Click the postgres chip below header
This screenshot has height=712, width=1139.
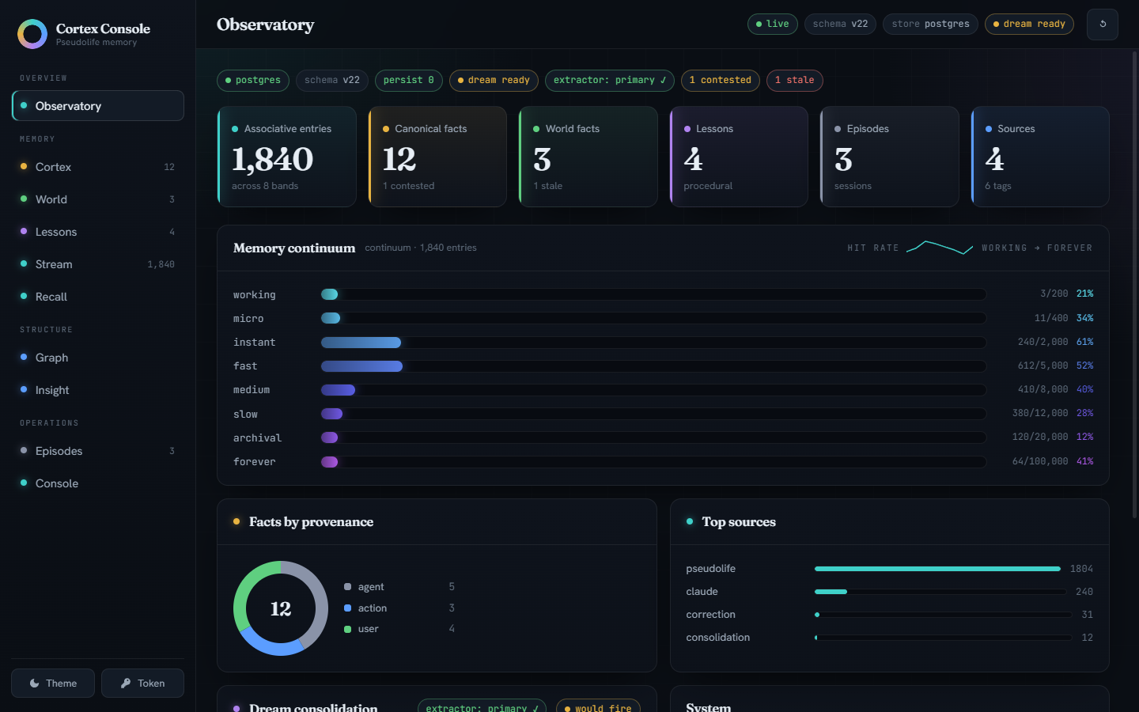point(253,81)
